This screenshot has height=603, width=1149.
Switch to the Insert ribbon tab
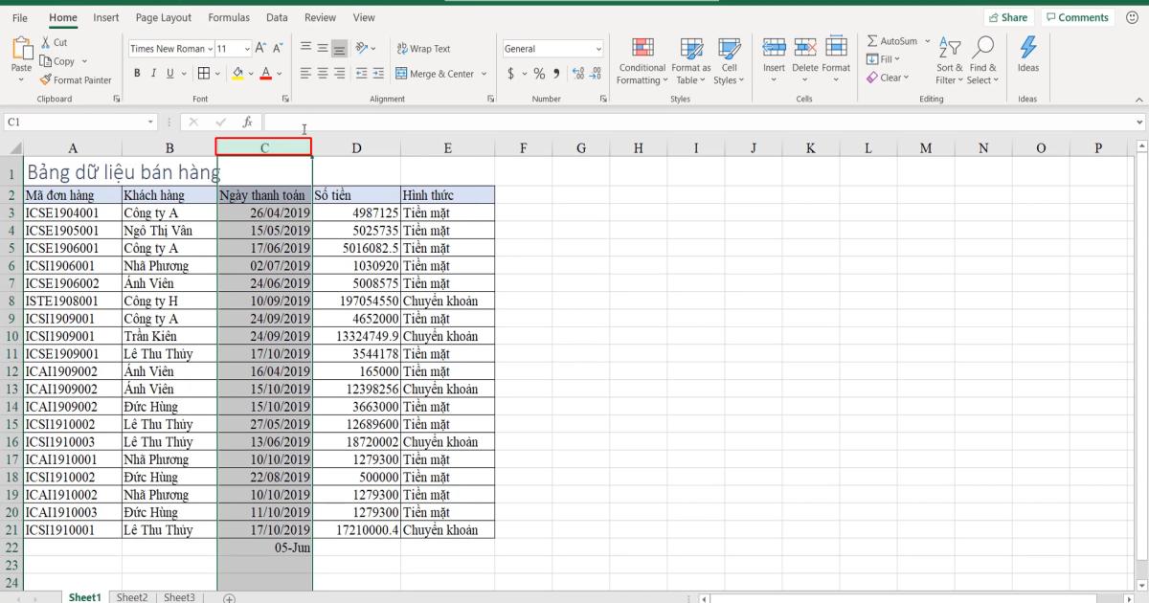pos(105,17)
